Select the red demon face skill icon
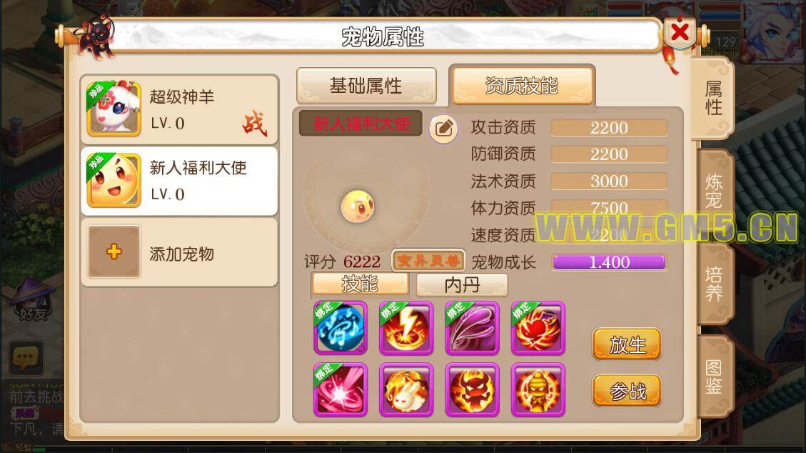This screenshot has width=806, height=453. point(472,389)
